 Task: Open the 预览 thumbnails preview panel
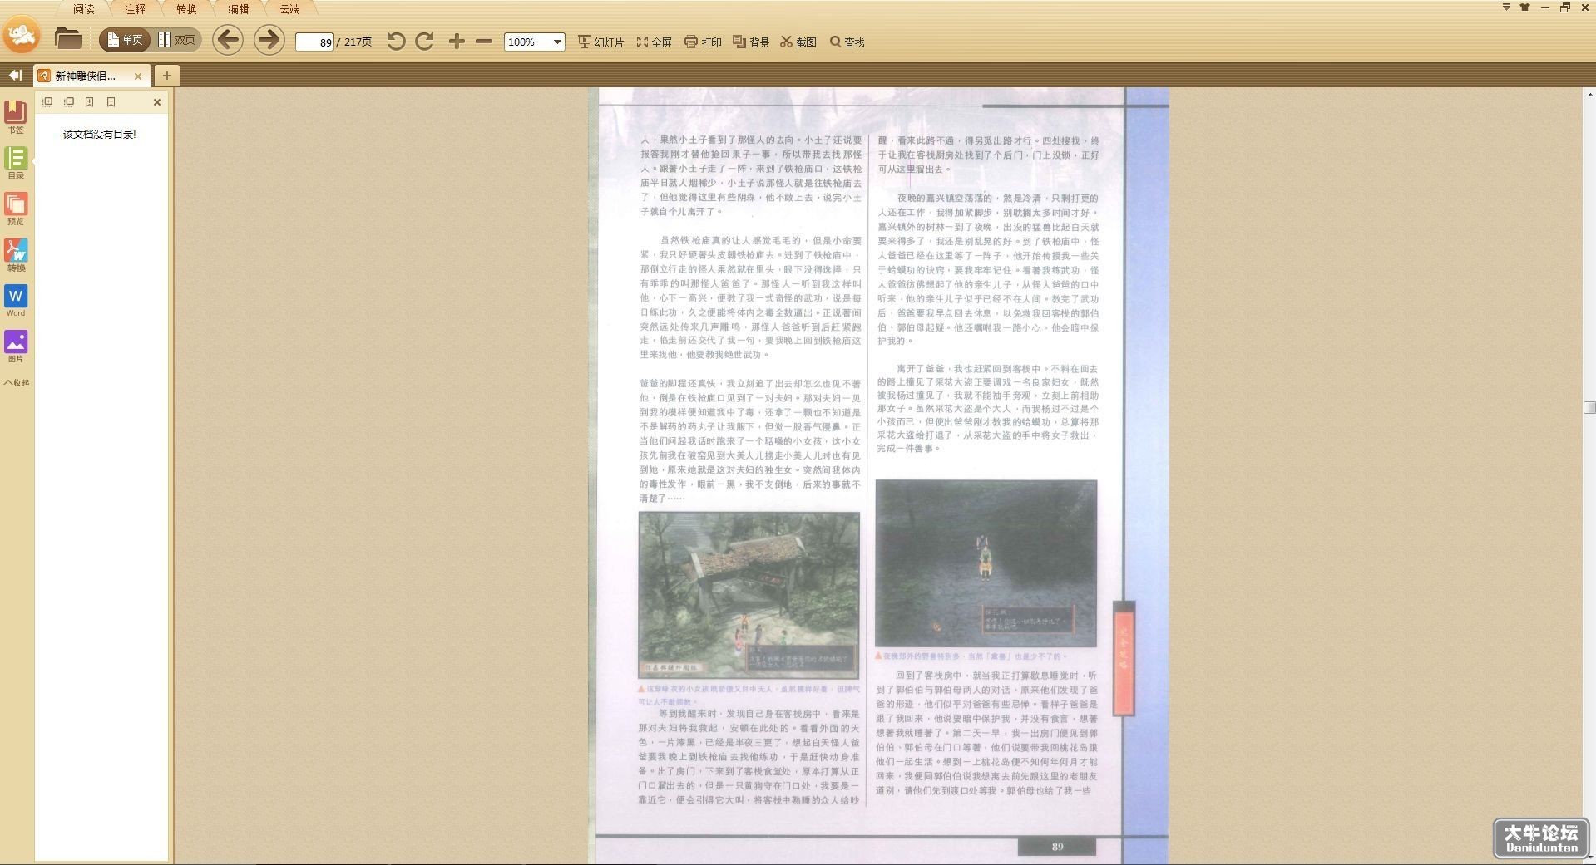pyautogui.click(x=16, y=209)
